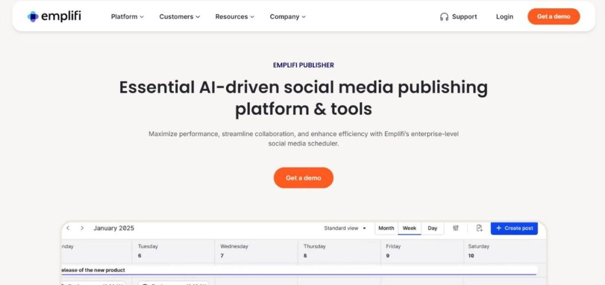Click the Get a demo hero button
The image size is (605, 285).
click(x=303, y=178)
